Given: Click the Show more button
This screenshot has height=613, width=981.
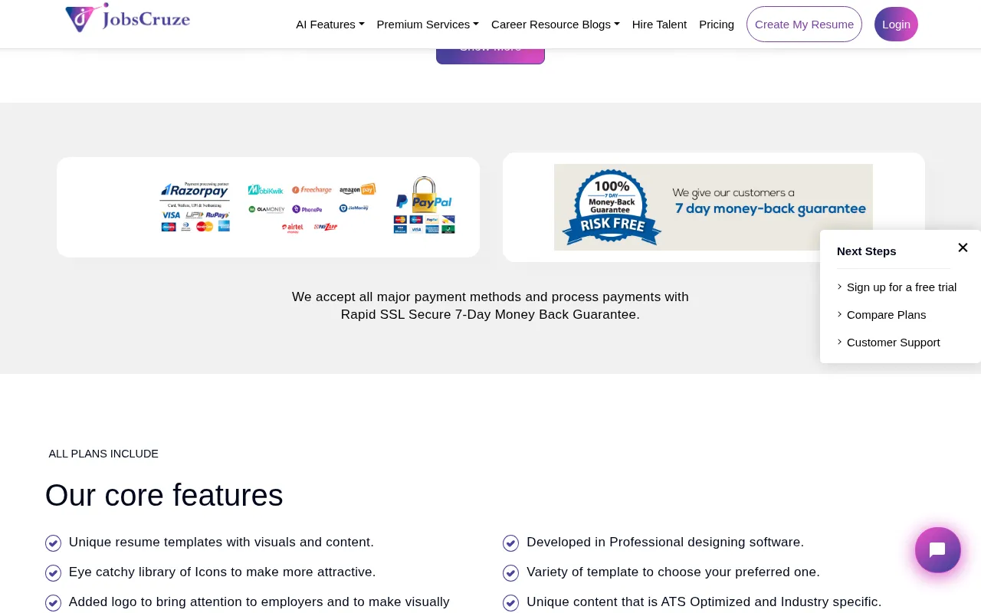Looking at the screenshot, I should pos(490,56).
